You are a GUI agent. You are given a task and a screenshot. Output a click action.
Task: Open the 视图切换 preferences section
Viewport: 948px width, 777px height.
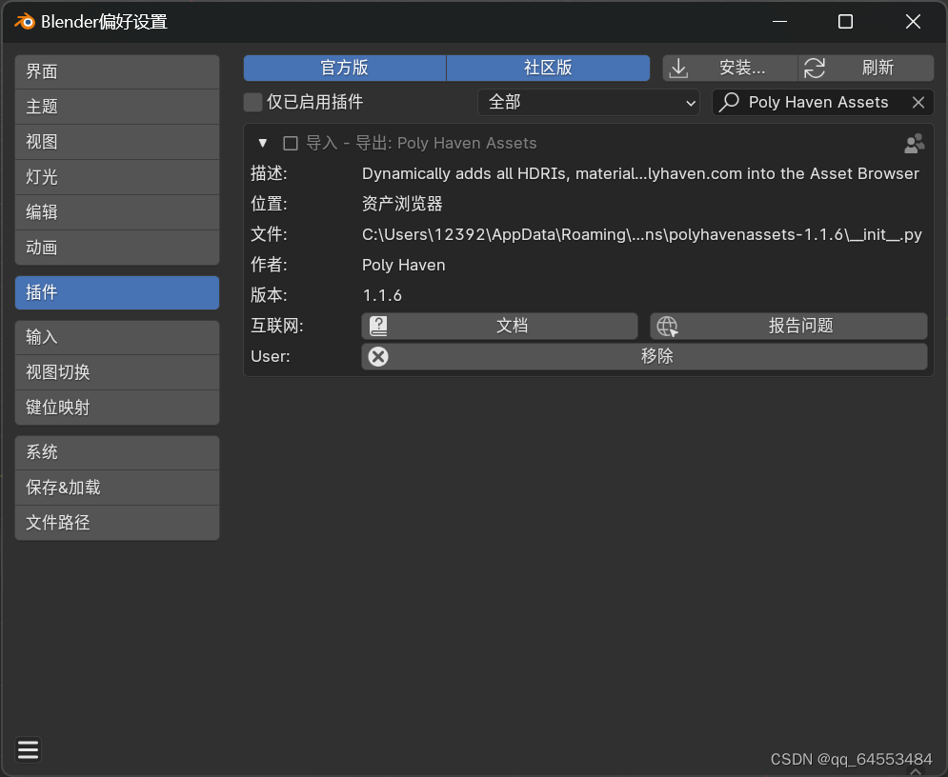click(117, 372)
